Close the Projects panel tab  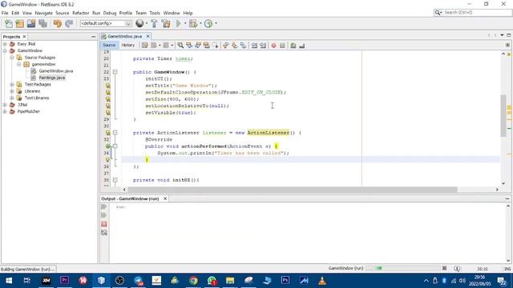pos(24,37)
